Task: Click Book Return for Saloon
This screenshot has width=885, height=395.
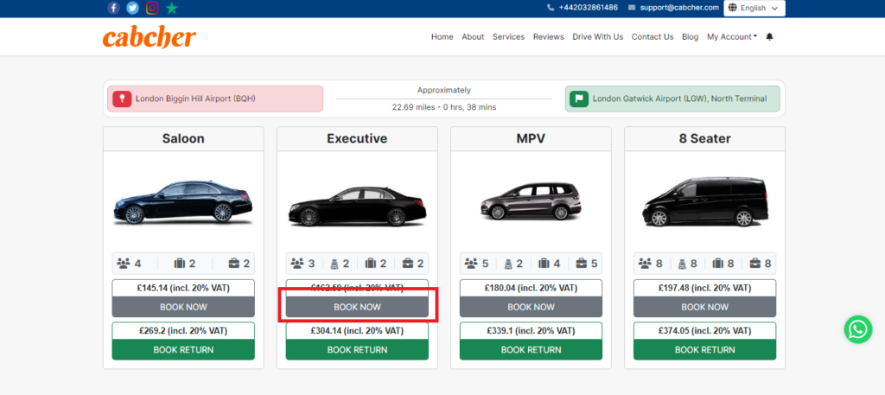Action: pos(183,349)
